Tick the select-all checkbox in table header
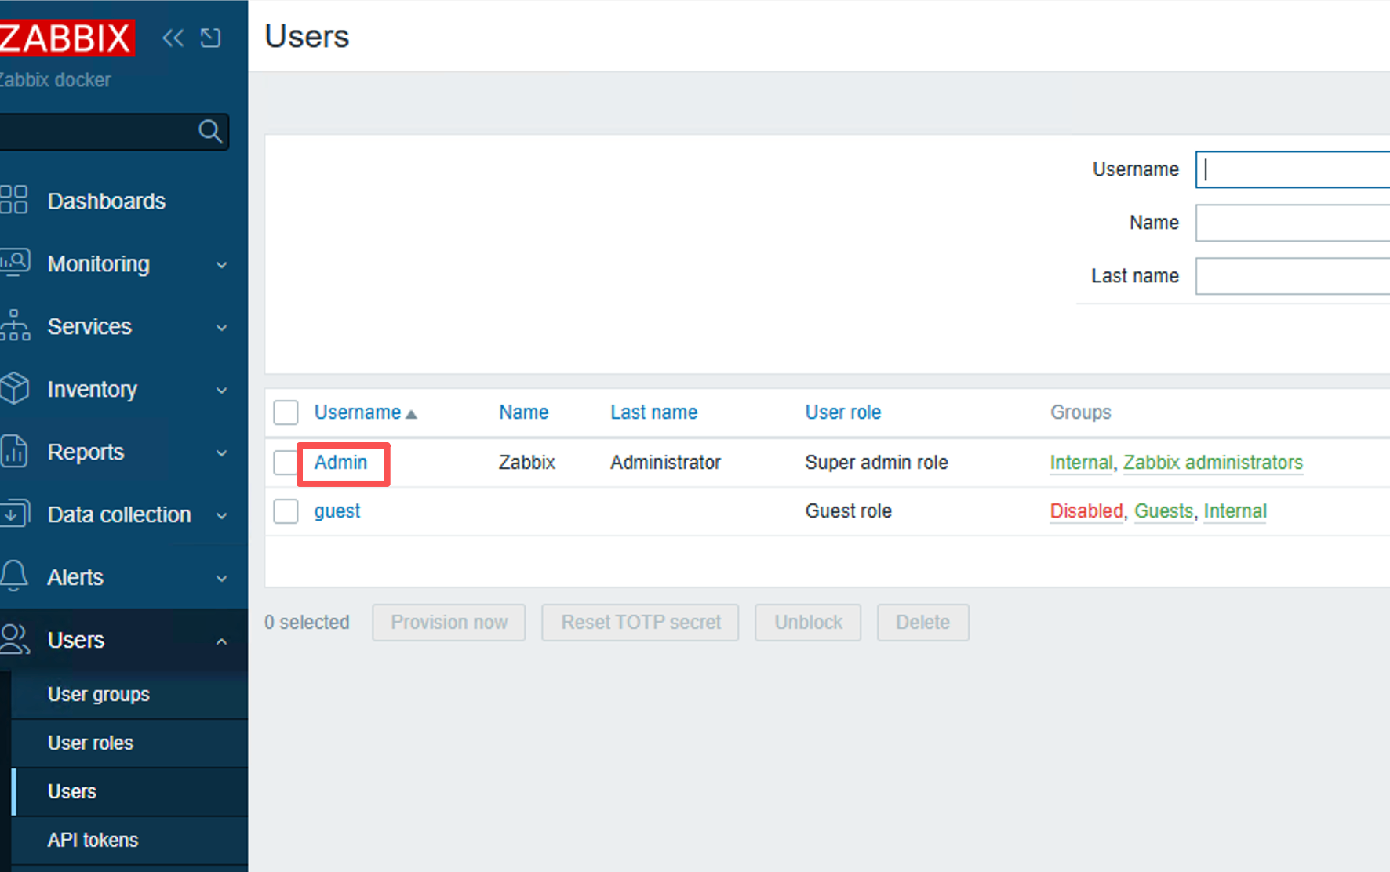Screen dimensions: 1390x872 pos(286,412)
